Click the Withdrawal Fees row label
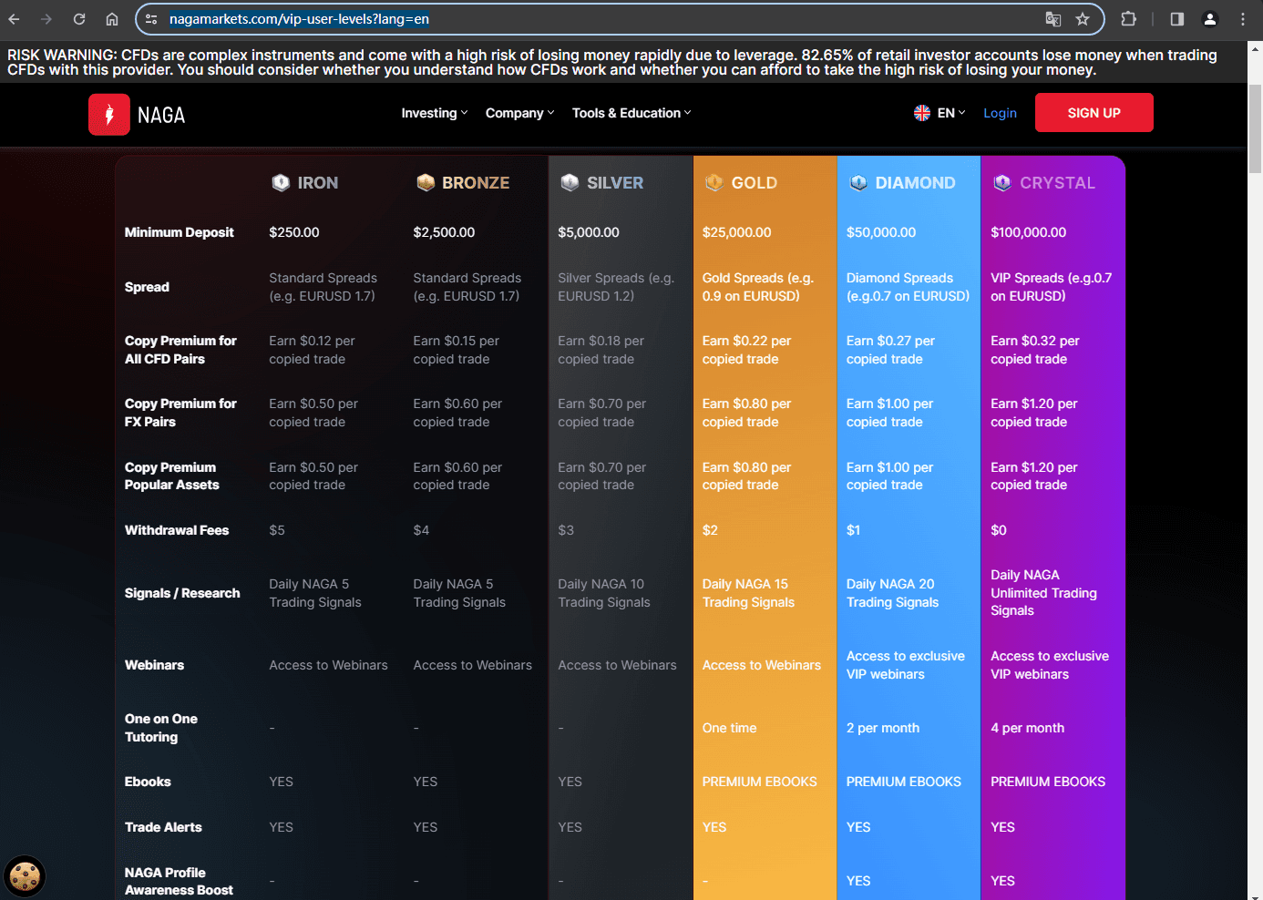Image resolution: width=1263 pixels, height=900 pixels. [177, 530]
